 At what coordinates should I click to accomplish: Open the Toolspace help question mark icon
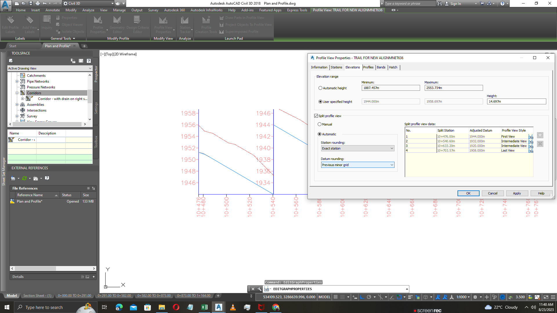88,61
